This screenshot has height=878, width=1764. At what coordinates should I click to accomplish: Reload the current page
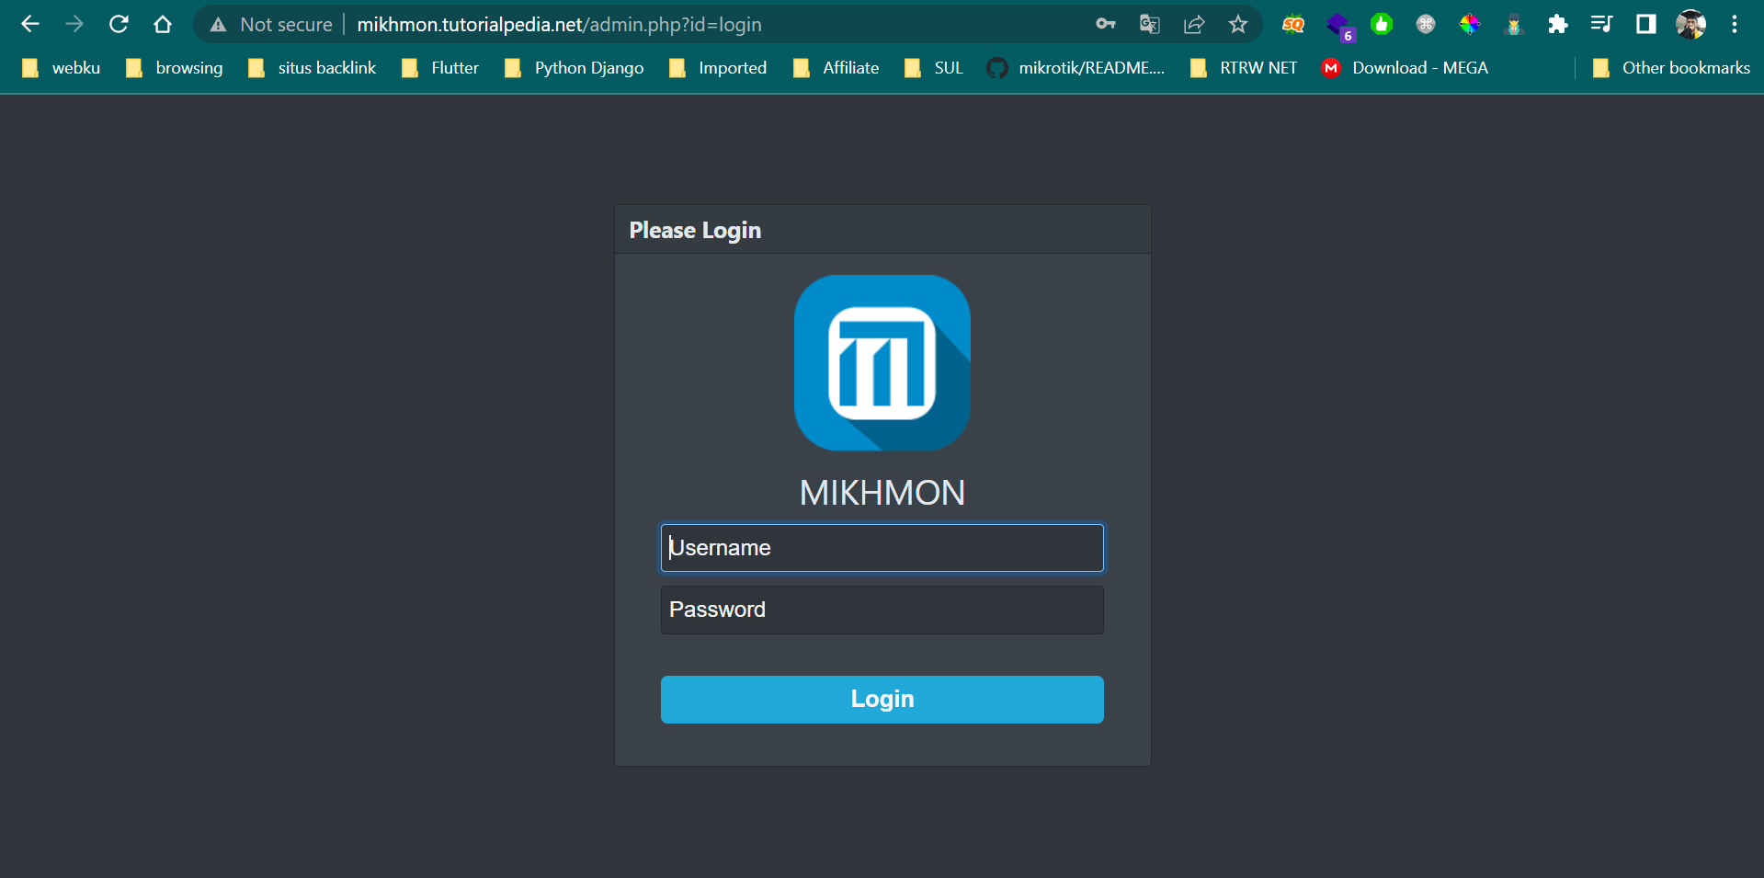click(119, 24)
